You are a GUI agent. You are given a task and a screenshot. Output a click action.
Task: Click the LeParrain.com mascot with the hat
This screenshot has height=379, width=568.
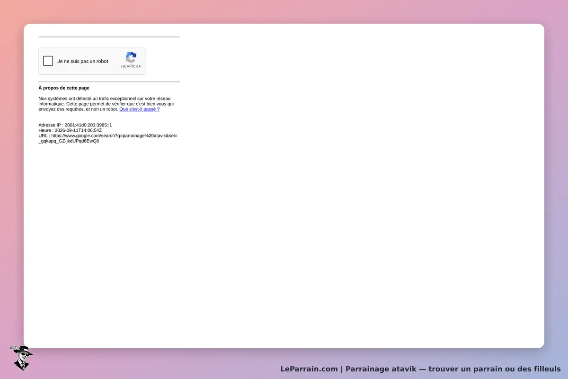click(21, 358)
